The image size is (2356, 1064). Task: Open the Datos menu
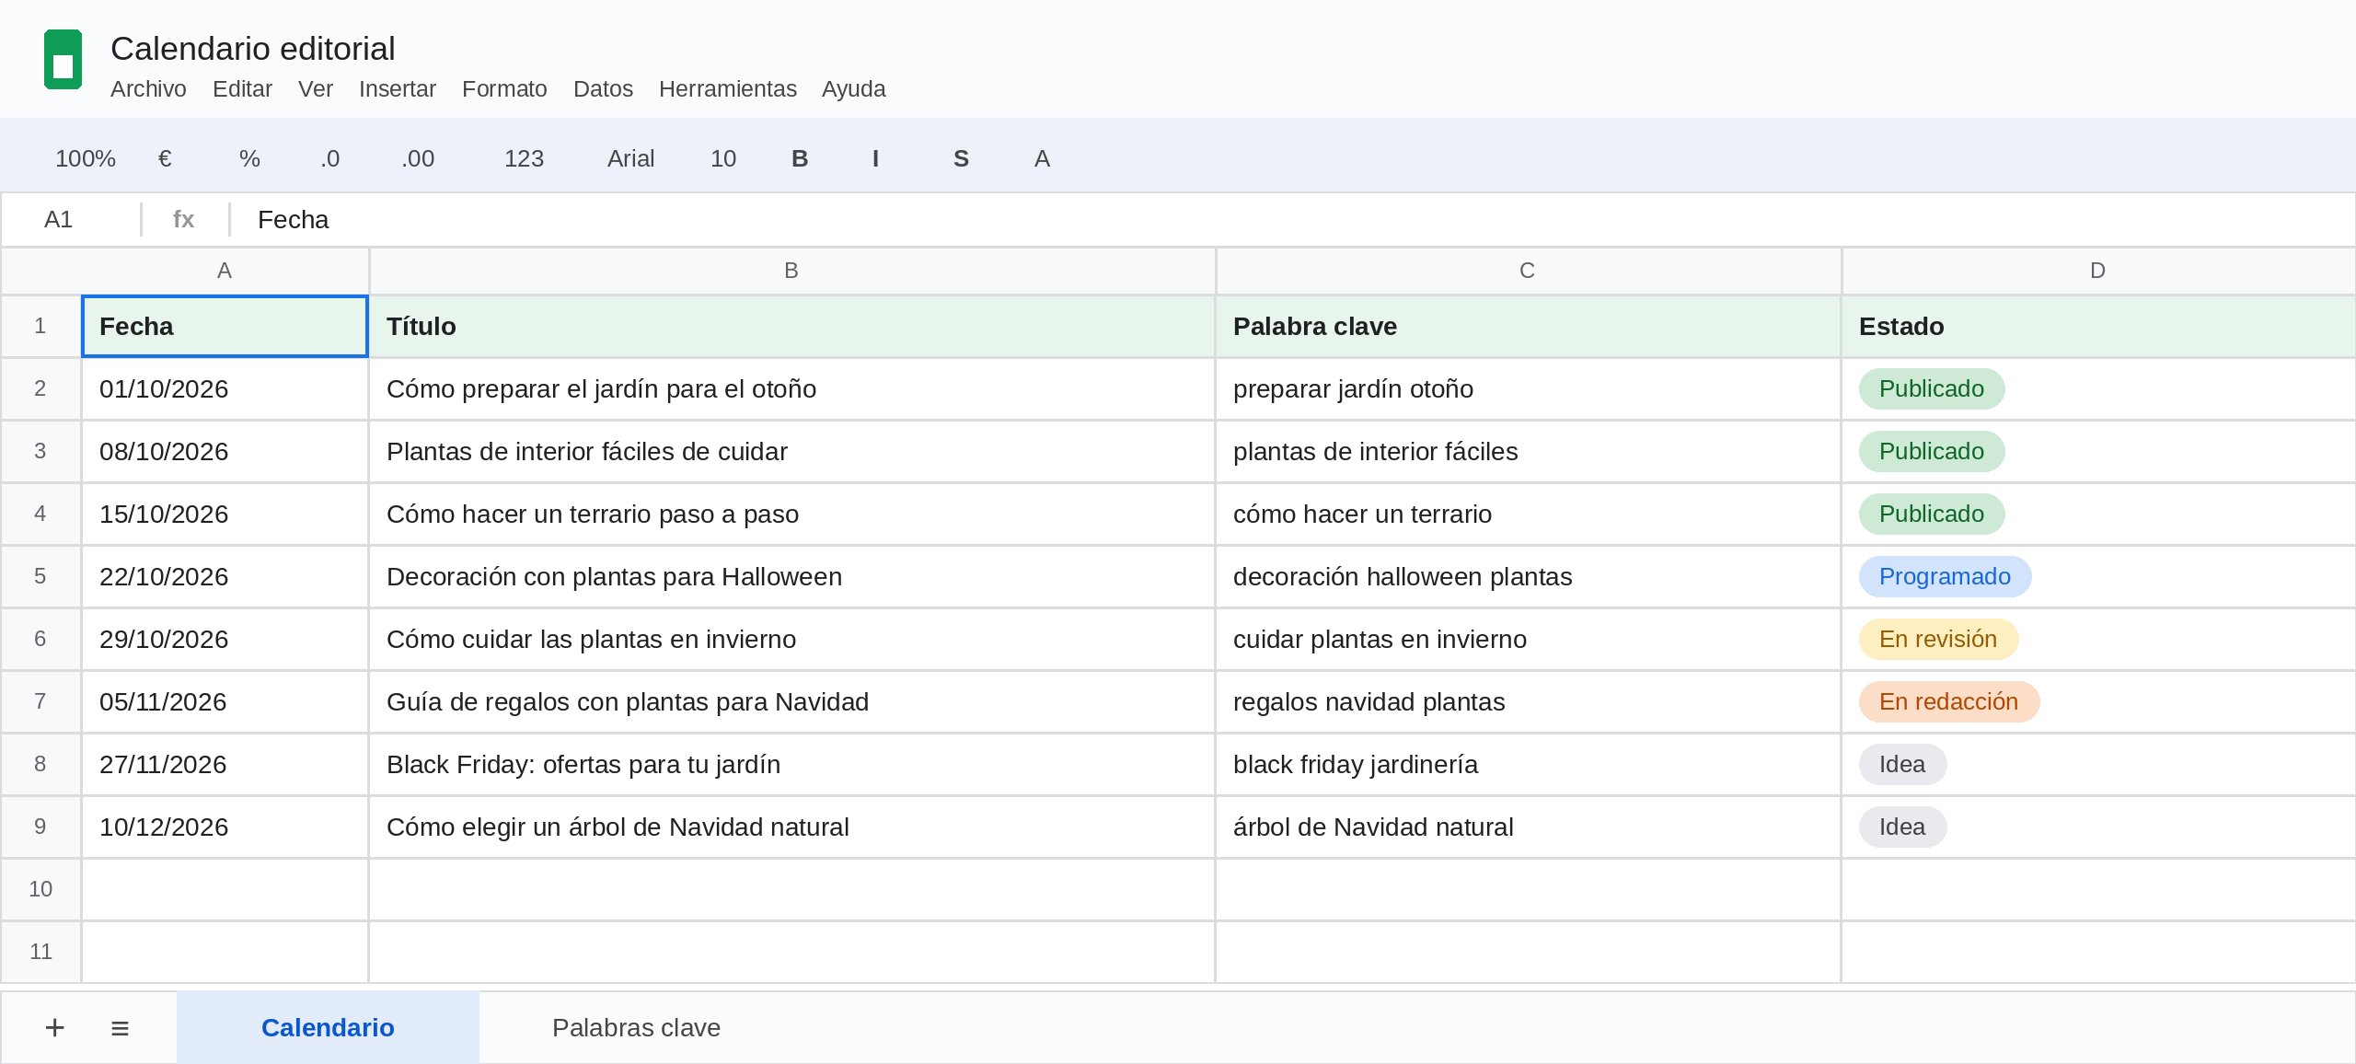click(603, 88)
